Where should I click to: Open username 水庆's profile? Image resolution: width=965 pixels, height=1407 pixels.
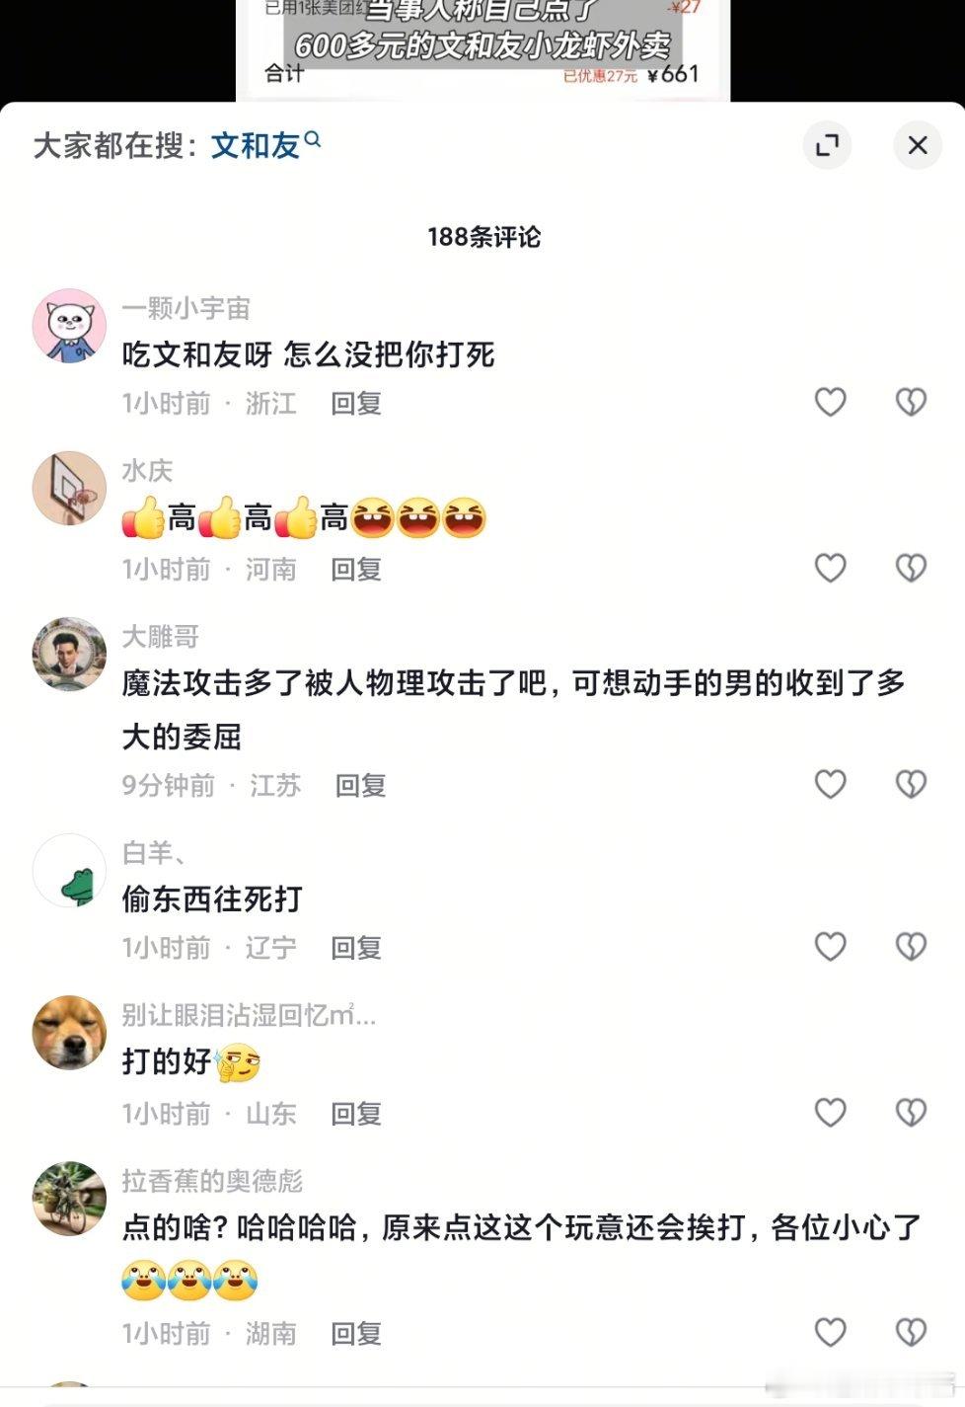click(x=147, y=471)
